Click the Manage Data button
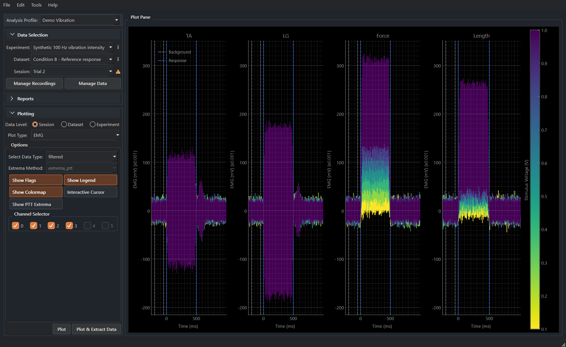Image resolution: width=566 pixels, height=347 pixels. pyautogui.click(x=93, y=83)
